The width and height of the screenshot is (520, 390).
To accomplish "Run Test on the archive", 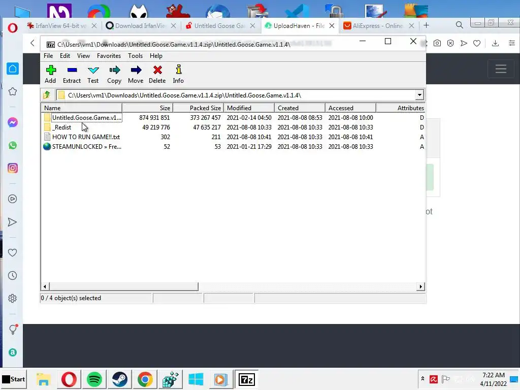I will pyautogui.click(x=93, y=74).
